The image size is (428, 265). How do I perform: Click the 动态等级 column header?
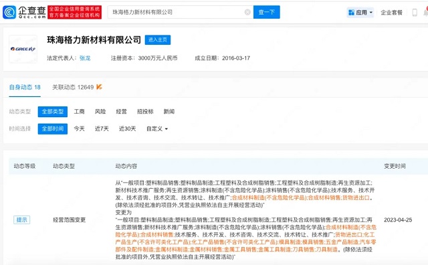tap(25, 166)
